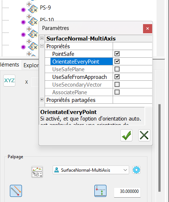
Task: Uncheck the PointSafe checkbox
Action: (x=117, y=54)
